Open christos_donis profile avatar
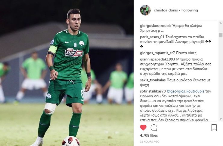223x146 pixels. click(x=145, y=10)
